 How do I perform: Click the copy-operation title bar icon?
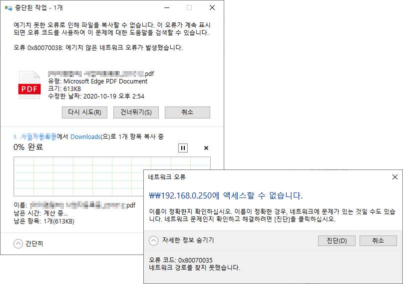point(8,8)
